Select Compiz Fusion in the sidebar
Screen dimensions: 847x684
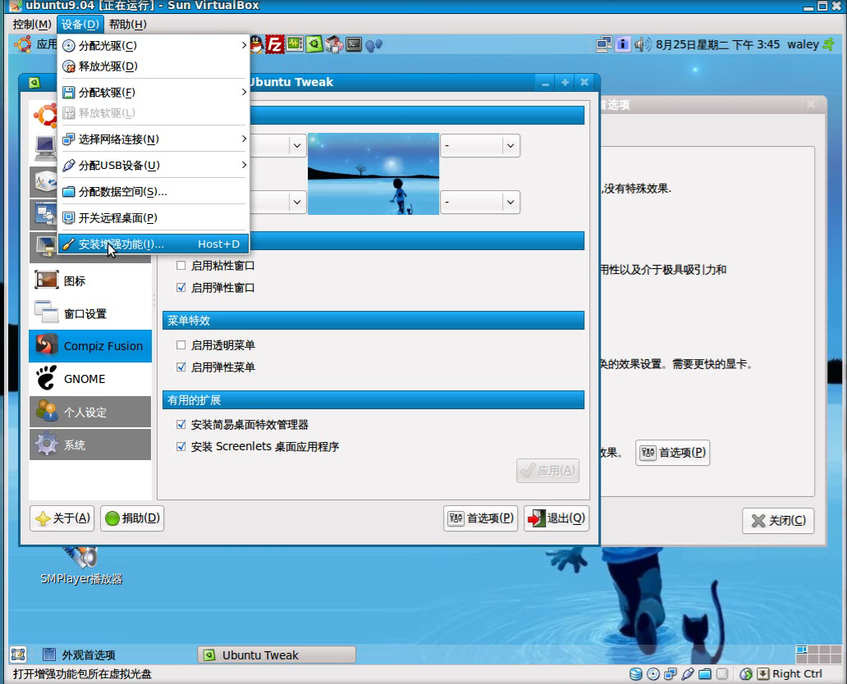pos(90,346)
